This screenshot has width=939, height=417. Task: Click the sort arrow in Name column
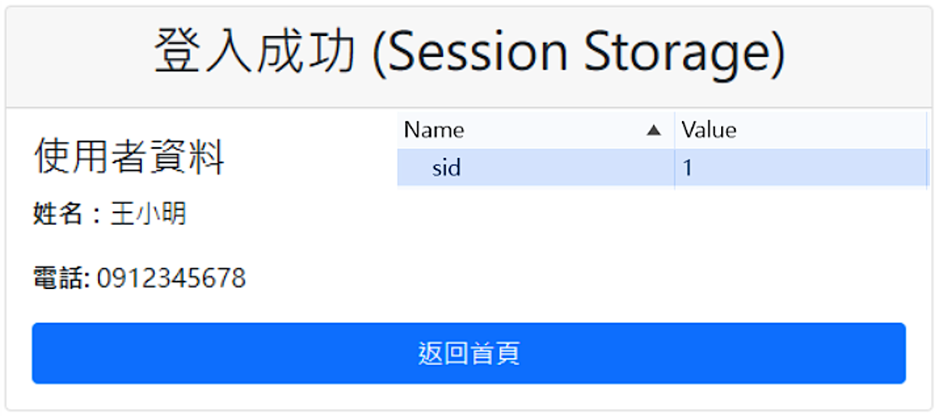pos(654,131)
